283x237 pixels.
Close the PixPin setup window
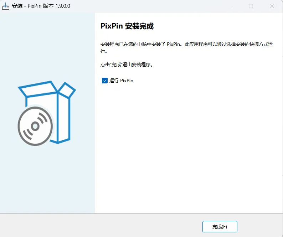click(272, 6)
